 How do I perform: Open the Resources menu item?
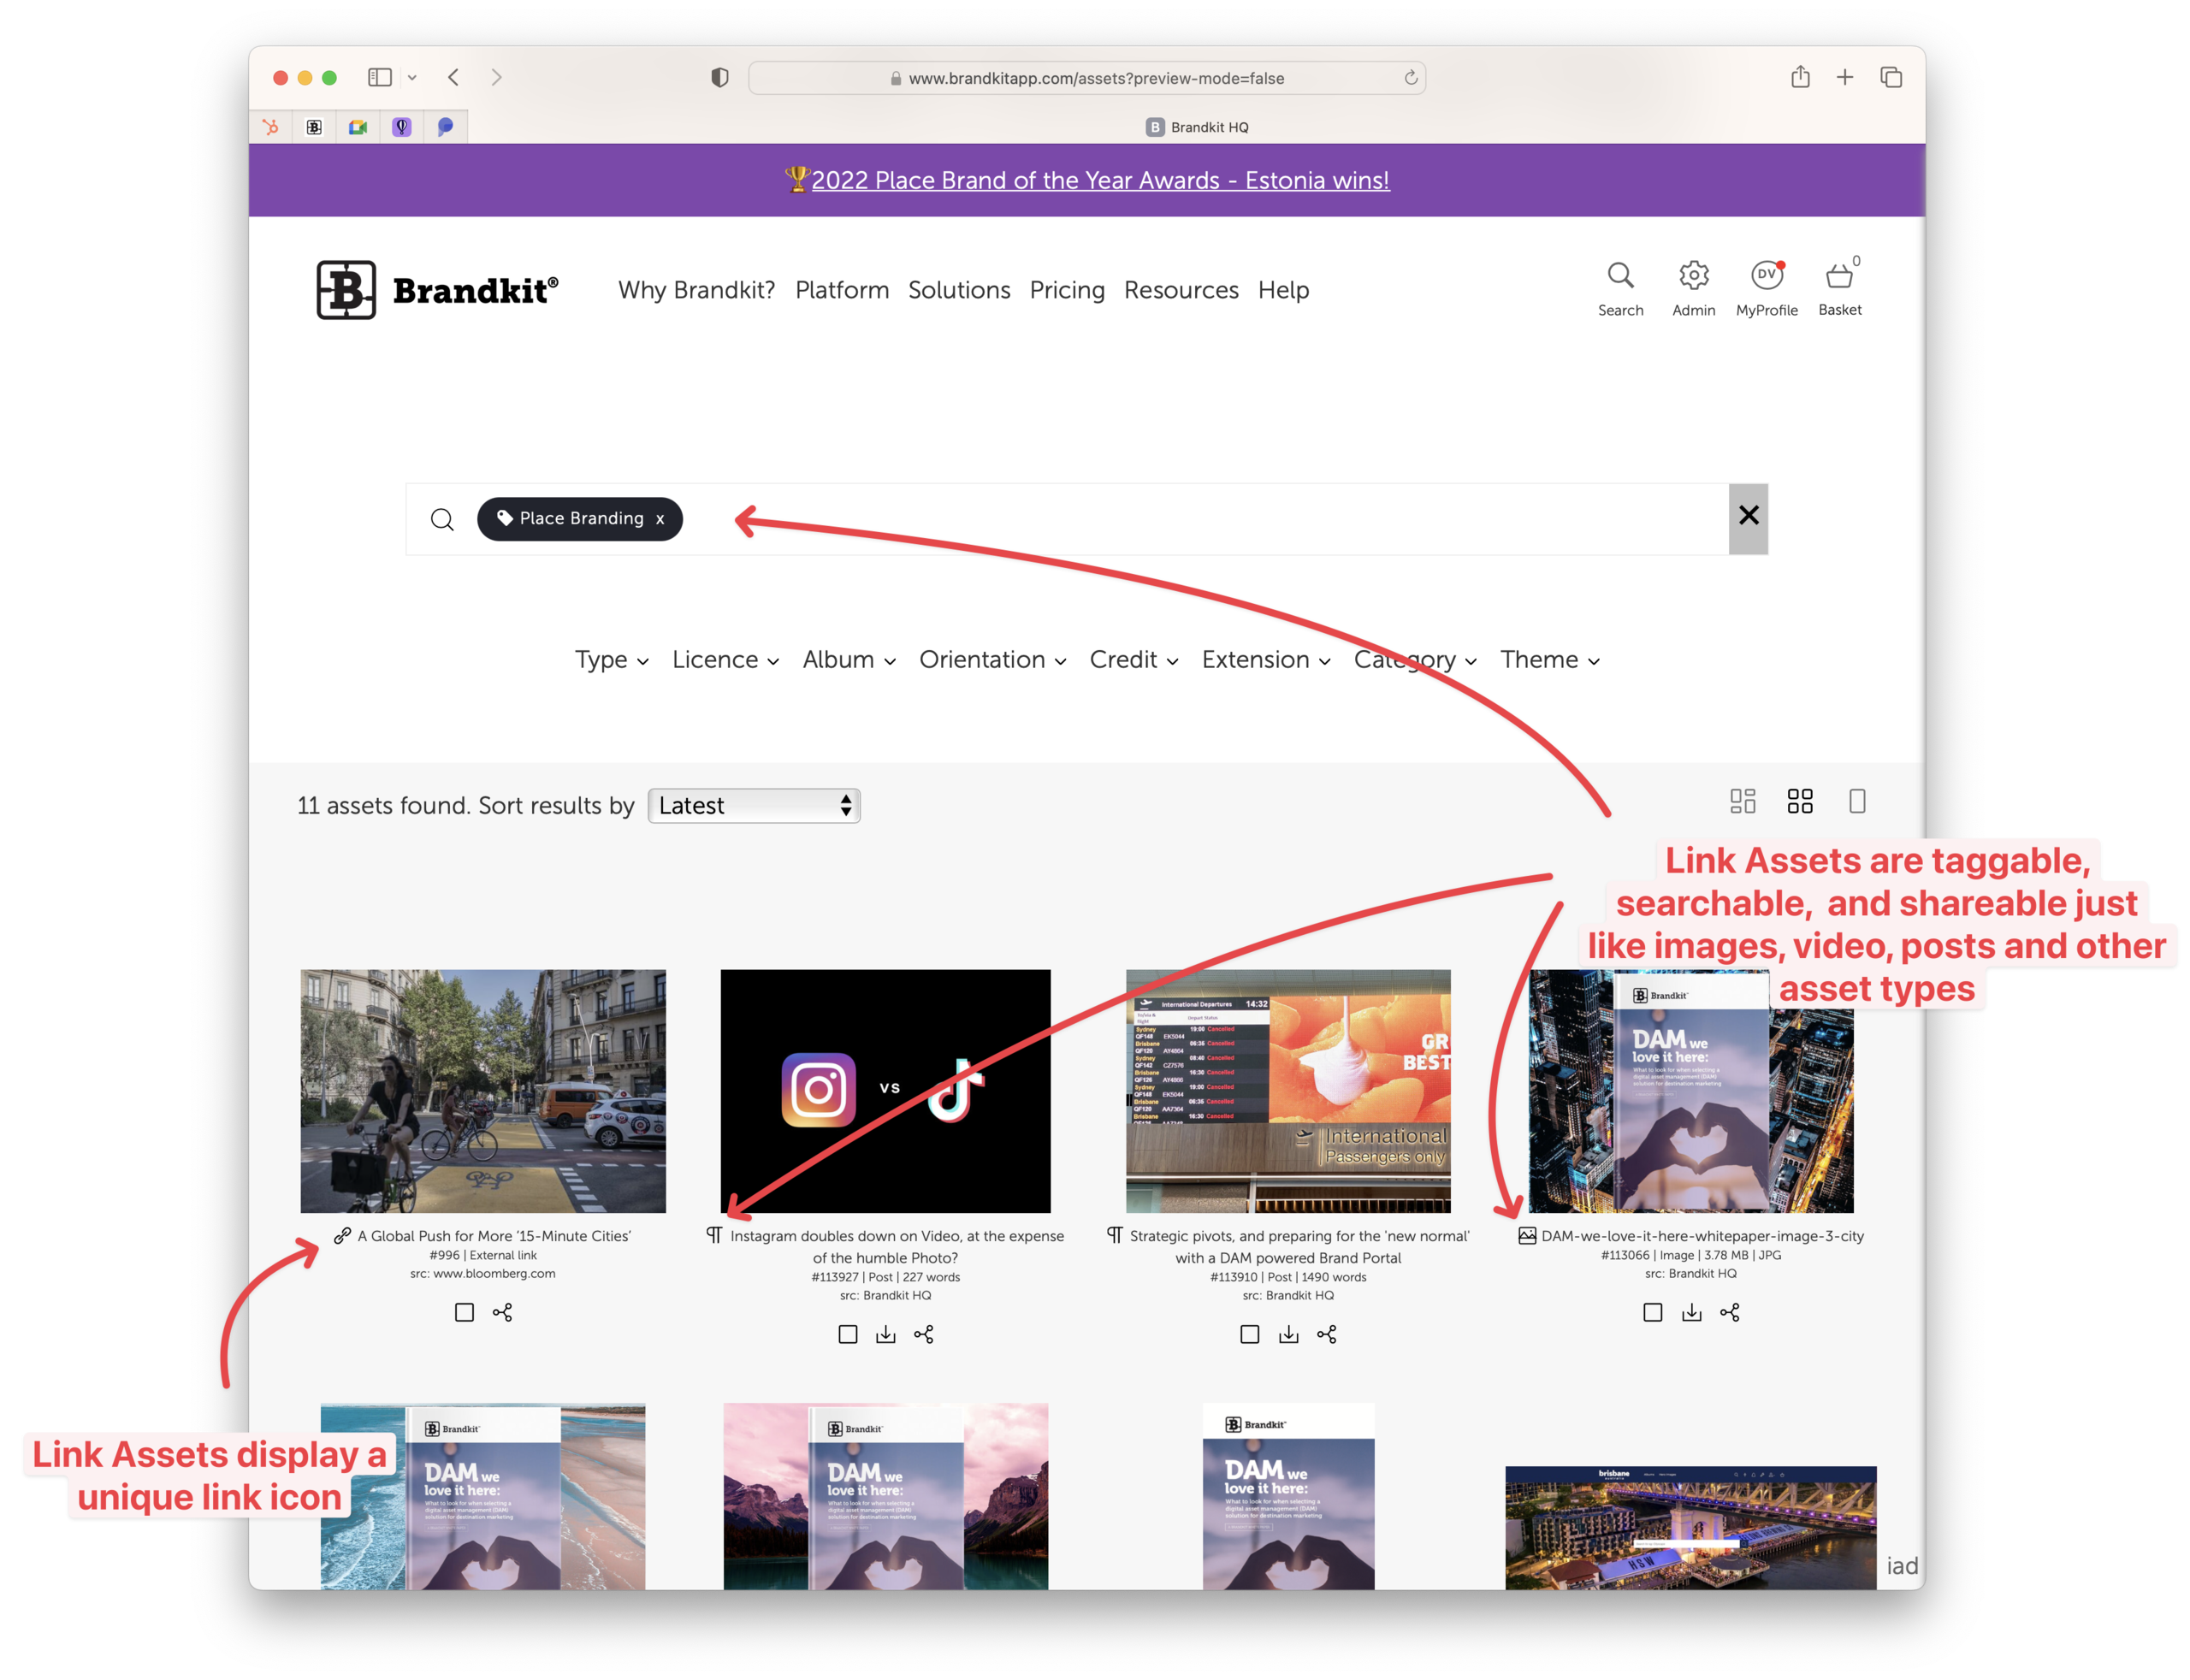pyautogui.click(x=1181, y=290)
